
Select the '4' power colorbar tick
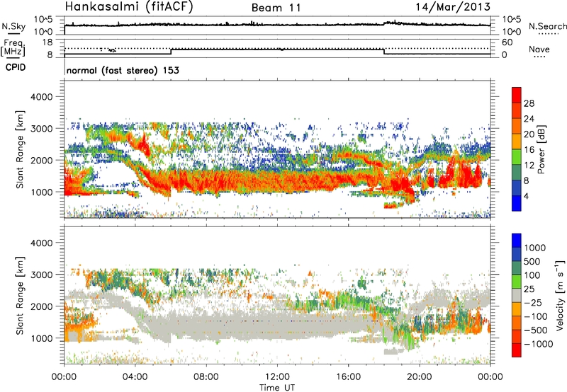[527, 196]
